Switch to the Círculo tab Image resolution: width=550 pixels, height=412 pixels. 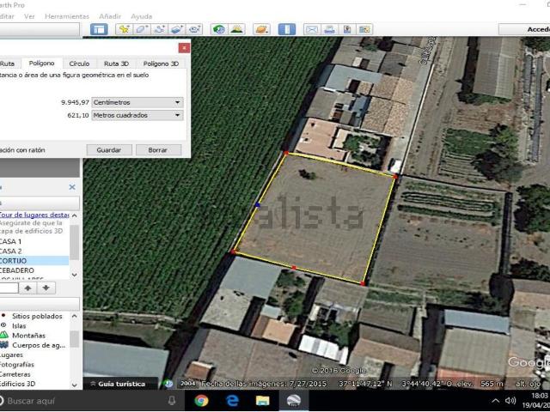click(79, 64)
